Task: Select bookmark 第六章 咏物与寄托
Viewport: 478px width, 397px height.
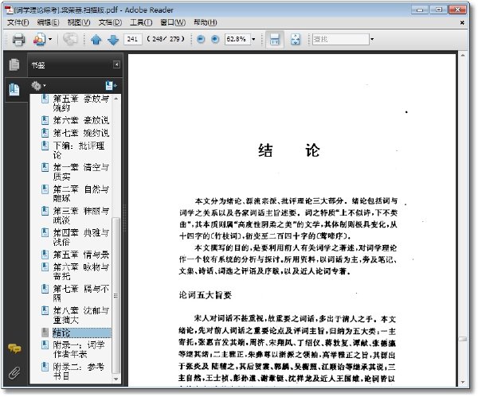Action: [x=80, y=271]
